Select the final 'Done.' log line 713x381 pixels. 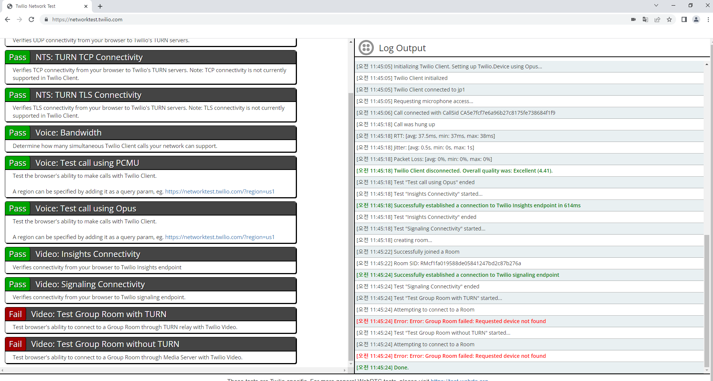(530, 368)
